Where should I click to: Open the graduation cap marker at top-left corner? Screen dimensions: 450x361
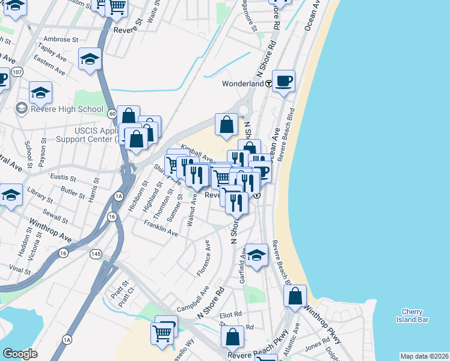16,7
